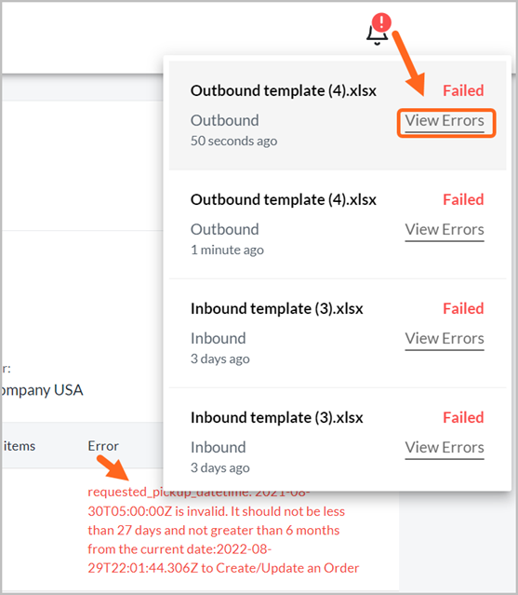
Task: Open the notification bell icon
Action: [377, 34]
